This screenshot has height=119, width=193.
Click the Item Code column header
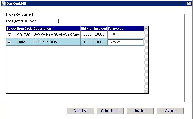[25, 29]
